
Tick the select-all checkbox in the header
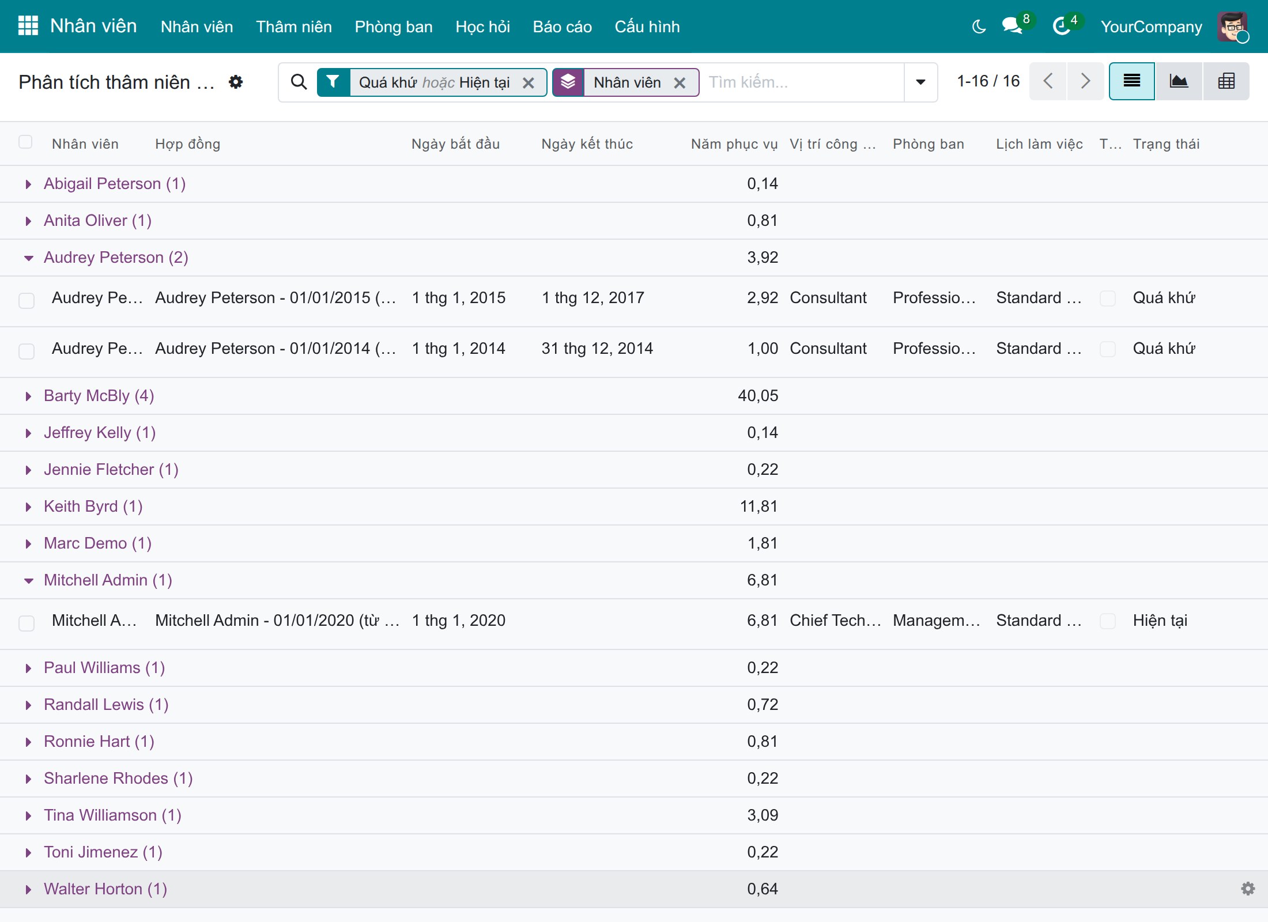25,142
